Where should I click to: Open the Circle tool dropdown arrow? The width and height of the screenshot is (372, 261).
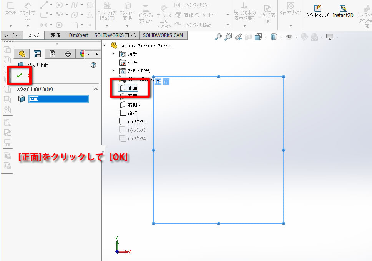click(x=66, y=5)
